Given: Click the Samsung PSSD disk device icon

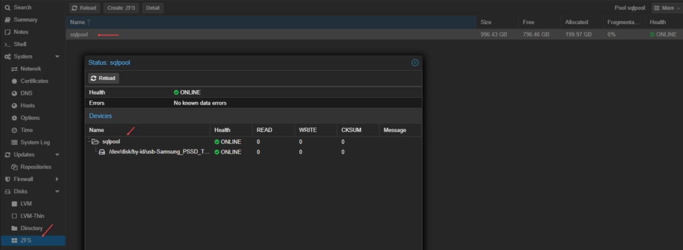Looking at the screenshot, I should [102, 152].
